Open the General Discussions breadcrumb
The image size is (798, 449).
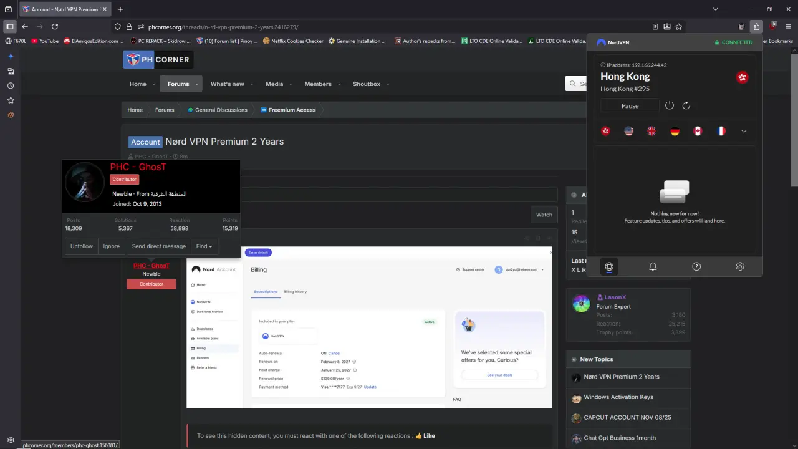(218, 110)
